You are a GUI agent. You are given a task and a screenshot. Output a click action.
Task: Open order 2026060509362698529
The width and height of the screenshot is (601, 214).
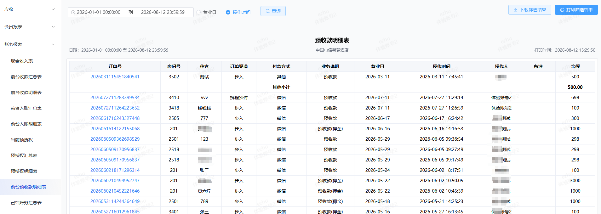[x=115, y=139]
